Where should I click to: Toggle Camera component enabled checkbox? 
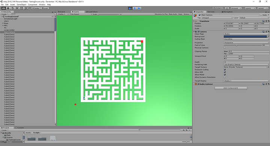(x=198, y=32)
